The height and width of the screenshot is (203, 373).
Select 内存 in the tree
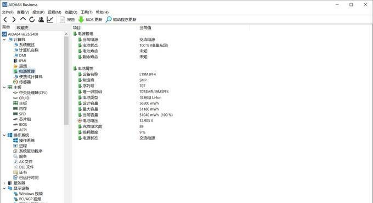[x=20, y=108]
